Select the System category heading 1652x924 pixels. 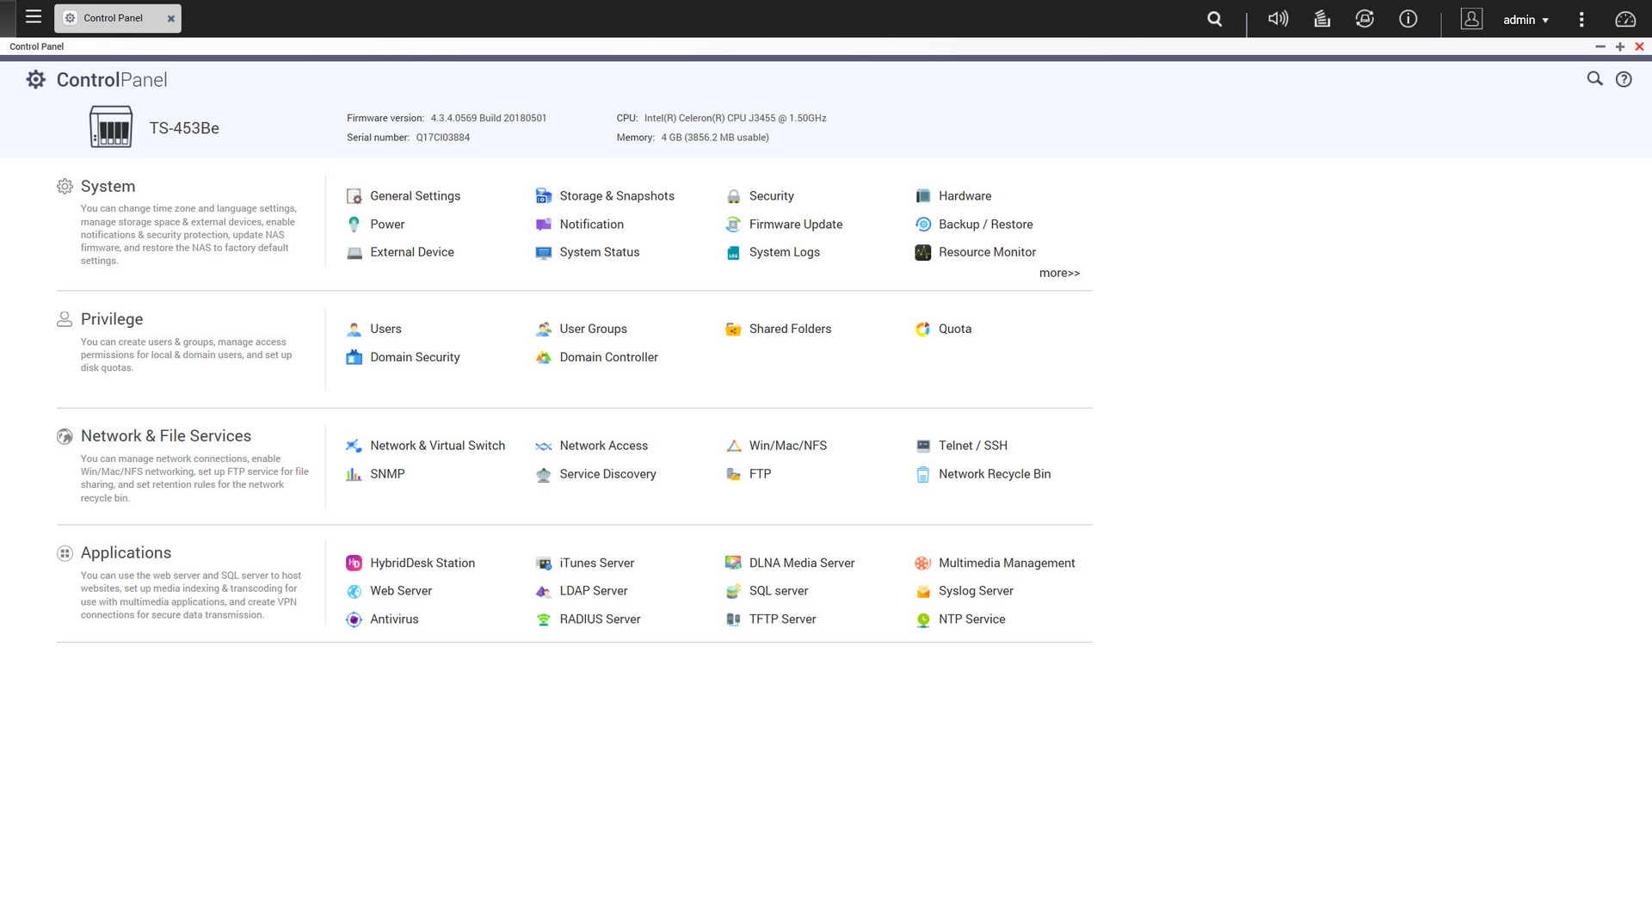108,187
